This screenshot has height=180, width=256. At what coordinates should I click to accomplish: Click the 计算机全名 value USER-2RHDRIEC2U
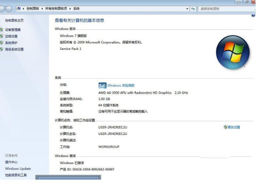[x=113, y=134]
